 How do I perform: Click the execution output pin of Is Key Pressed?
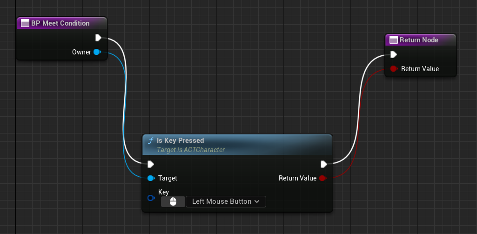323,164
